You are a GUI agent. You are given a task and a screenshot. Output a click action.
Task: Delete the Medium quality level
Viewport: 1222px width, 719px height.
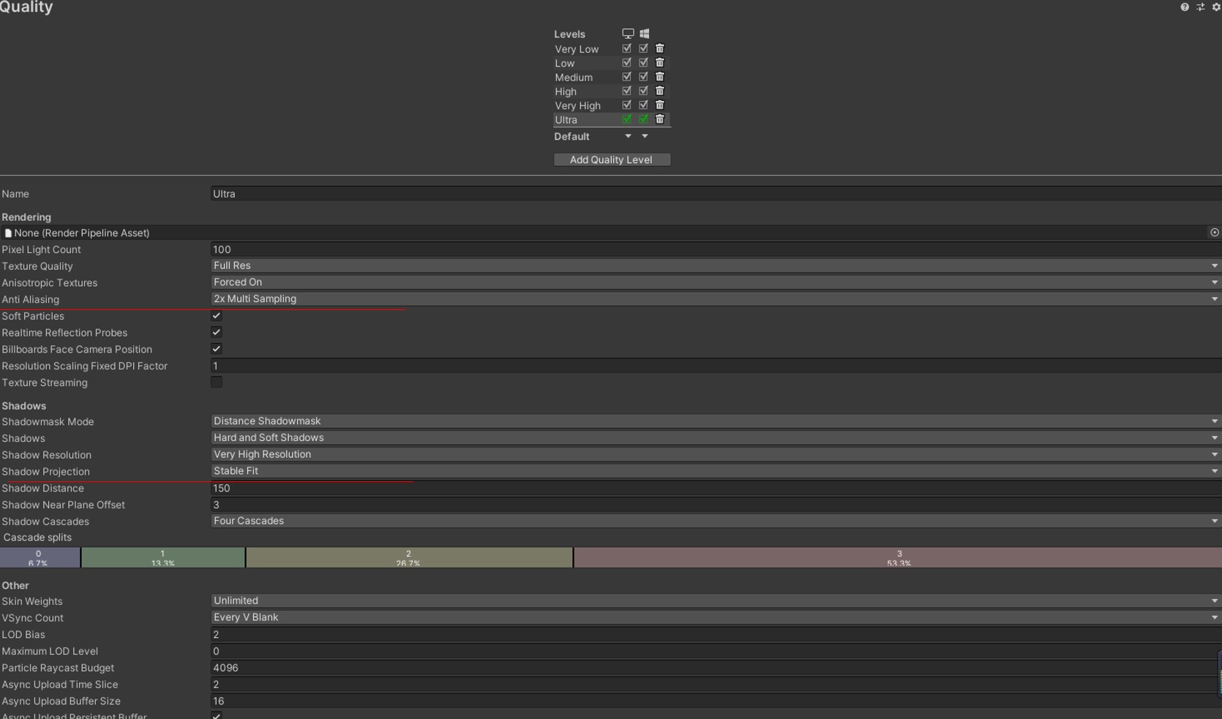pyautogui.click(x=660, y=77)
